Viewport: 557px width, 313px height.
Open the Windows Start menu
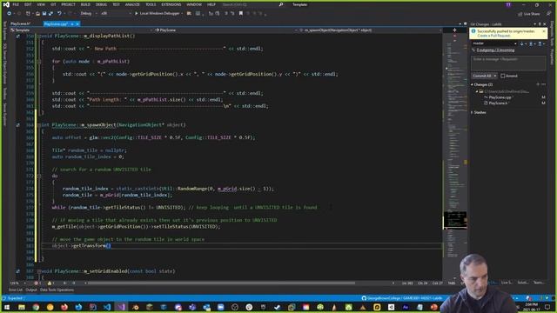pos(7,307)
